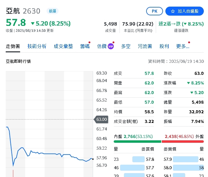208x177 pixels.
Task: Expand the 更多... menu
Action: (x=182, y=46)
